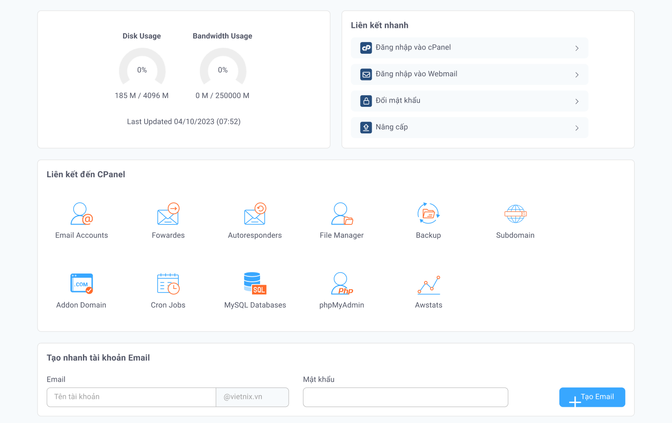The width and height of the screenshot is (672, 423).
Task: Open the Backup icon
Action: [428, 214]
